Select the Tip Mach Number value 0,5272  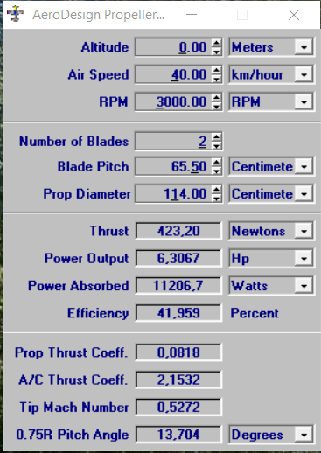[x=178, y=407]
